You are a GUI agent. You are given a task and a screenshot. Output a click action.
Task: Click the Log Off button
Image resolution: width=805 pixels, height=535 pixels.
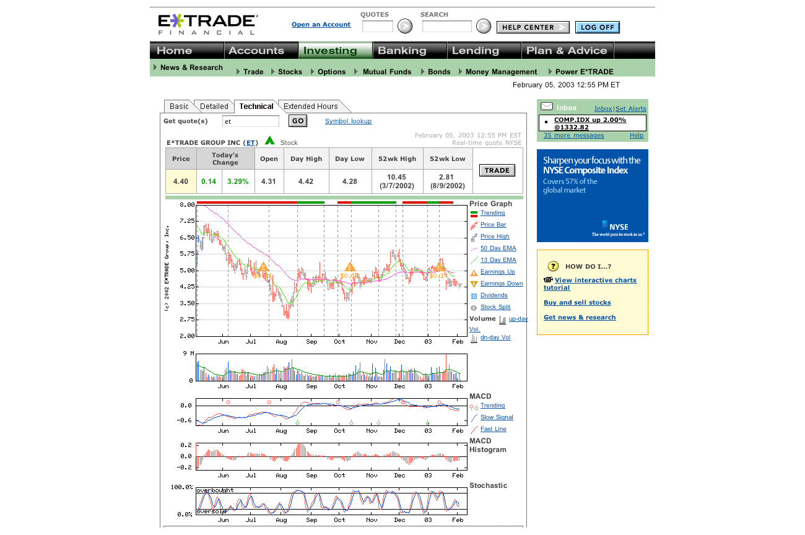coord(597,27)
